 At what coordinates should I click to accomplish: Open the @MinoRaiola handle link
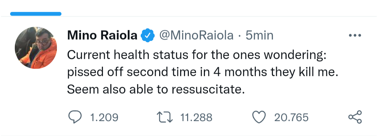tap(196, 35)
